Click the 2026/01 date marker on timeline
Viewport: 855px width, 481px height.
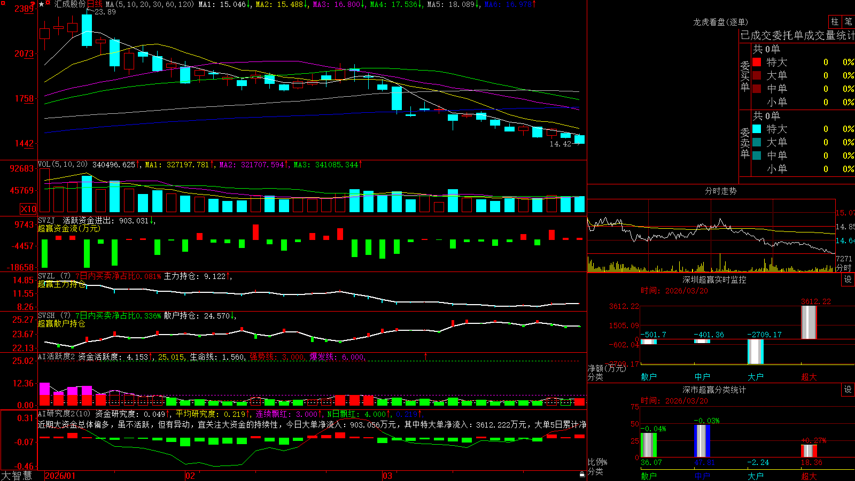point(60,476)
